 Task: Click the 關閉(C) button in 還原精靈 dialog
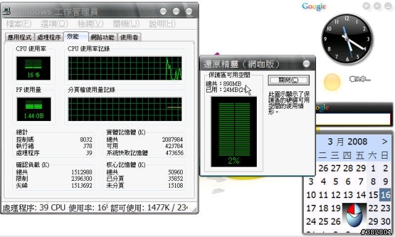coord(289,80)
